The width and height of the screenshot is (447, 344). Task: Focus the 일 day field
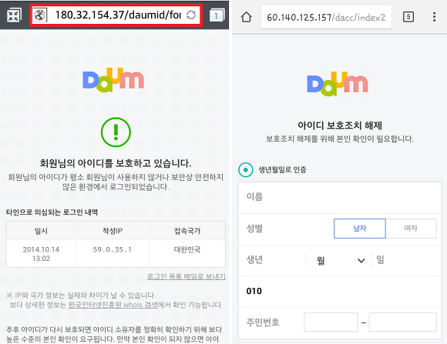pos(407,260)
